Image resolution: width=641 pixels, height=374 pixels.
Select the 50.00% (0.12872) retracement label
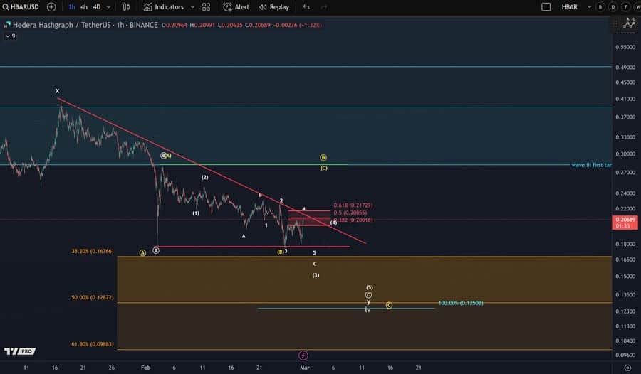click(93, 298)
